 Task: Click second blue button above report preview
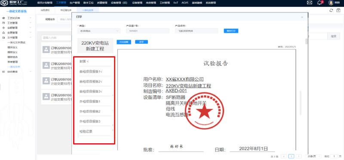141,42
